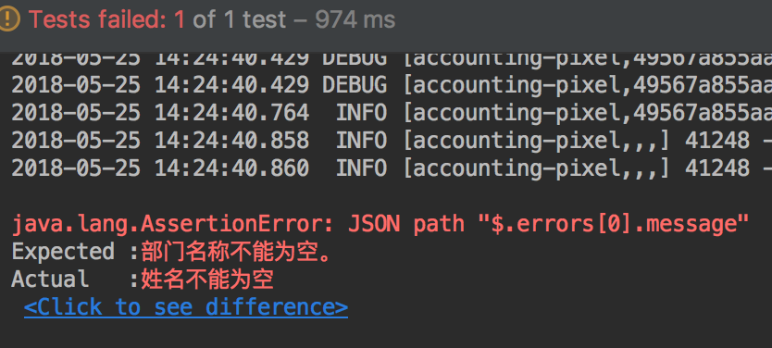
Task: Click the DEBUG level in full 14:24:40.429 line
Action: (355, 85)
